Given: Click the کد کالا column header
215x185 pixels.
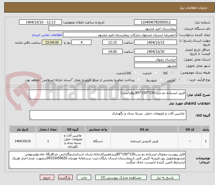Looking at the screenshot, I should pyautogui.click(x=190, y=129).
